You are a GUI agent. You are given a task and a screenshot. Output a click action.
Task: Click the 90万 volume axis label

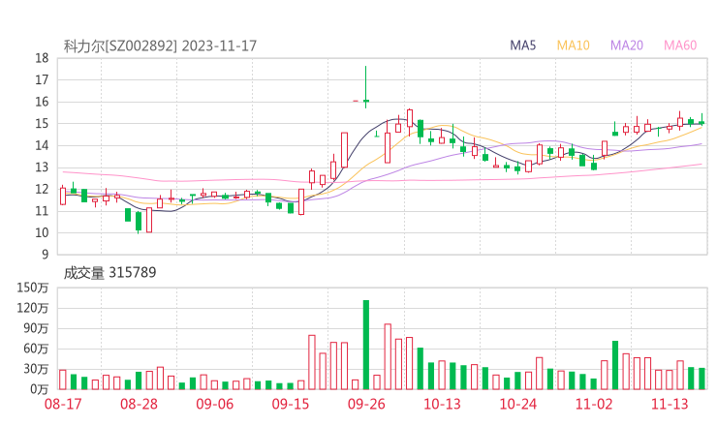tap(36, 328)
